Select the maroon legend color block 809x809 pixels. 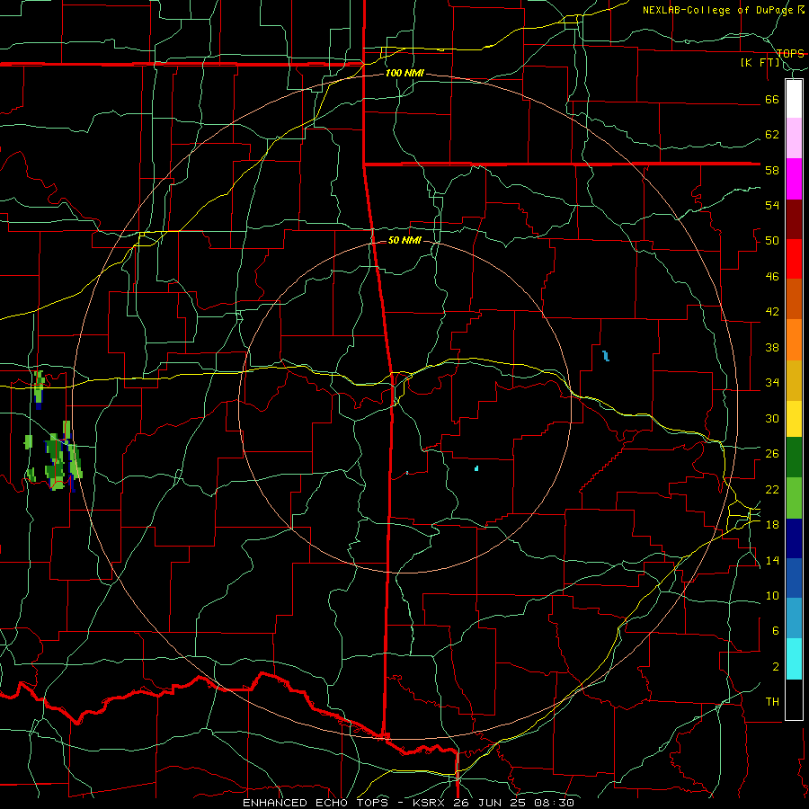(x=794, y=218)
